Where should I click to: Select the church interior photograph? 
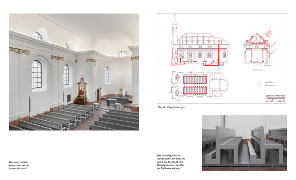pos(74,72)
